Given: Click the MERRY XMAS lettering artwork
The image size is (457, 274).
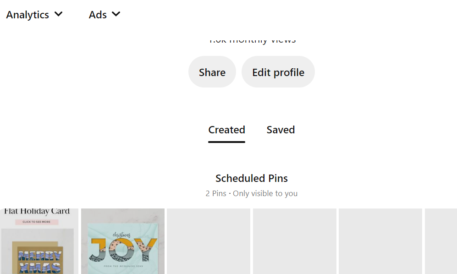Looking at the screenshot, I should pyautogui.click(x=40, y=261).
